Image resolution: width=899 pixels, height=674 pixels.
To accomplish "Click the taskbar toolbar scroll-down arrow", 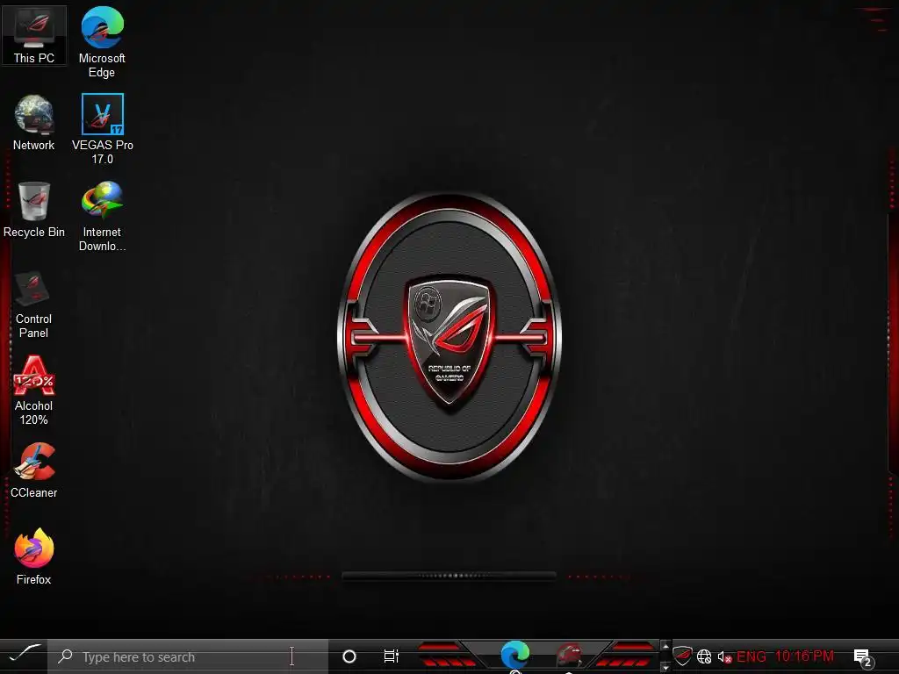I will coord(665,667).
